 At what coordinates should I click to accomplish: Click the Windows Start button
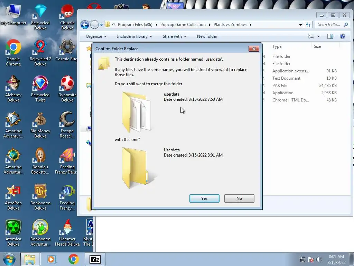tap(9, 259)
